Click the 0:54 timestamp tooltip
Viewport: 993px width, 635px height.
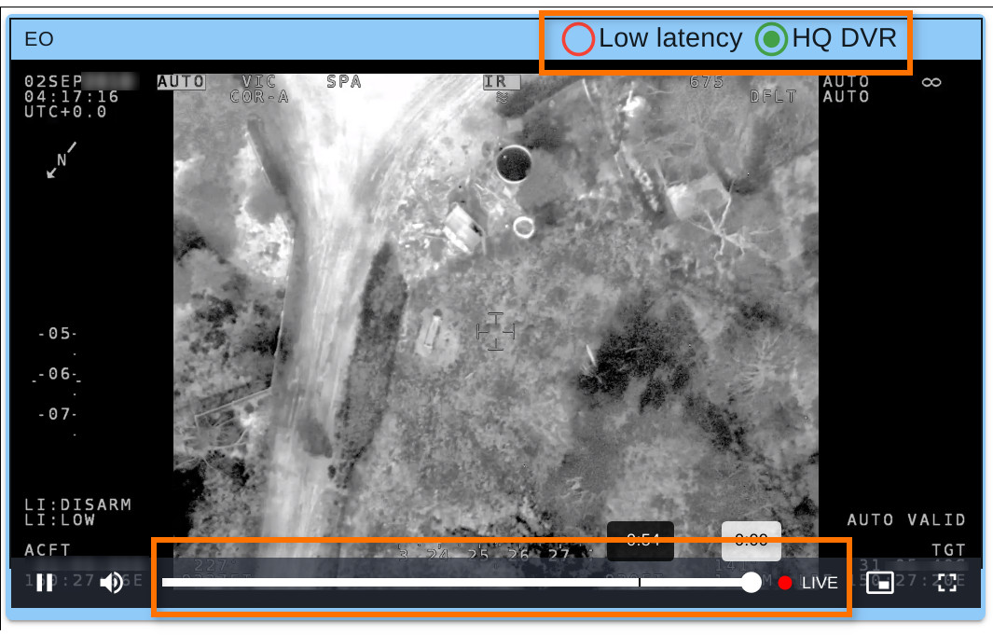tap(641, 540)
